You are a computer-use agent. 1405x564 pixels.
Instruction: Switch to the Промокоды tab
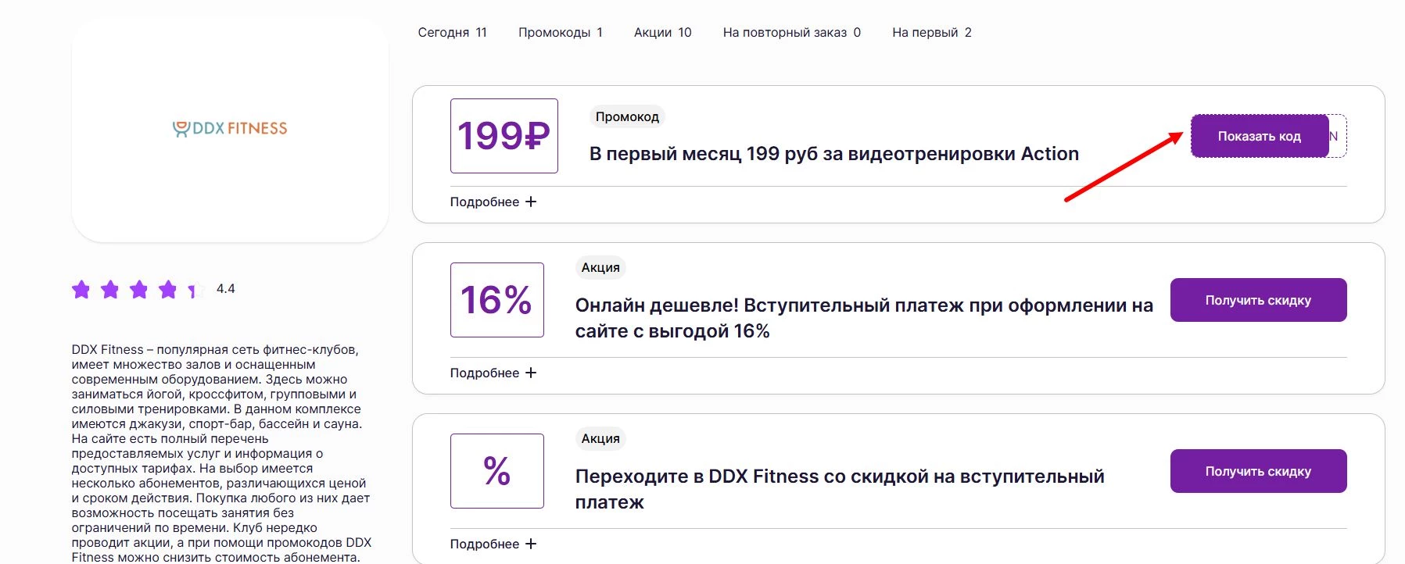561,32
